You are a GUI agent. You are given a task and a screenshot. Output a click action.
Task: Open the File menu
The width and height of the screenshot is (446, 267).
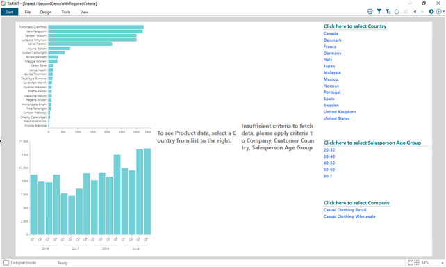tap(28, 12)
